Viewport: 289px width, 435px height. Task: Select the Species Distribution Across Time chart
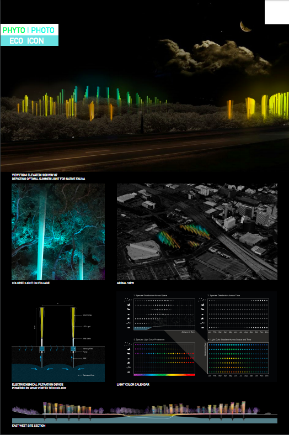pos(238,315)
